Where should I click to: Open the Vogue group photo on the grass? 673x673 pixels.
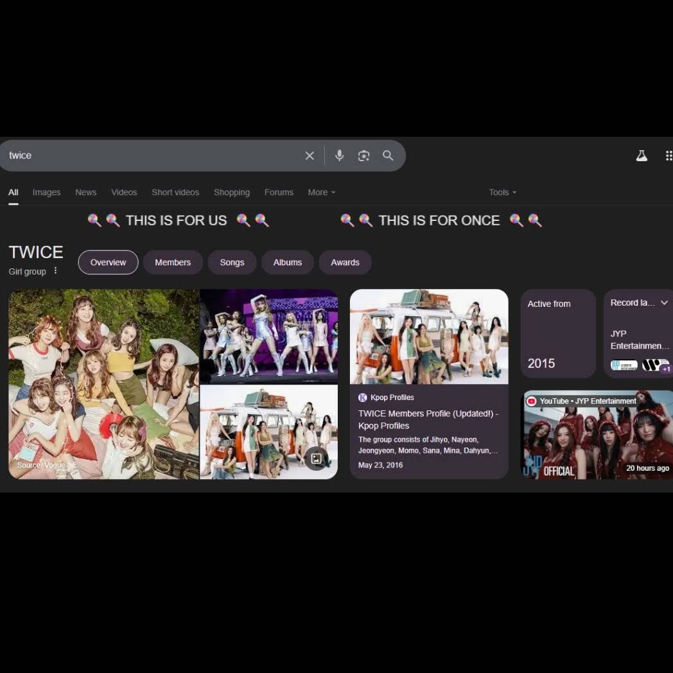[x=103, y=384]
